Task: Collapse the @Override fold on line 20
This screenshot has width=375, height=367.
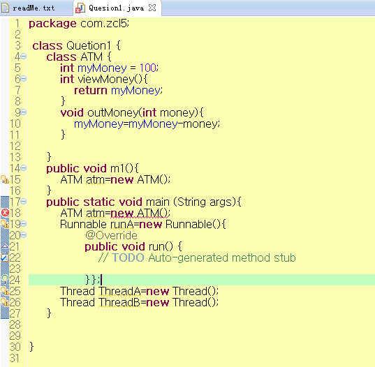Action: 24,235
